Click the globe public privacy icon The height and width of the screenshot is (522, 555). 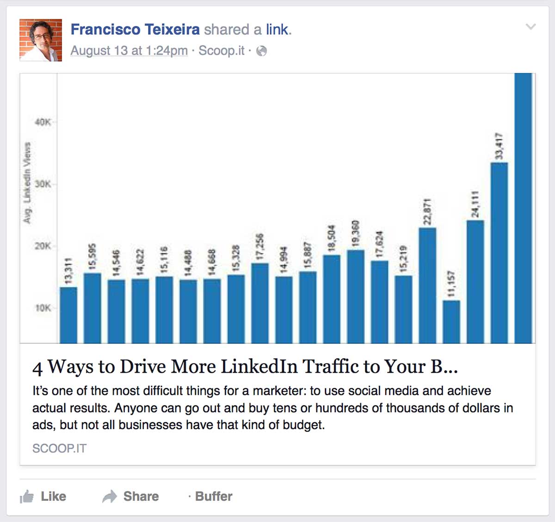coord(261,51)
